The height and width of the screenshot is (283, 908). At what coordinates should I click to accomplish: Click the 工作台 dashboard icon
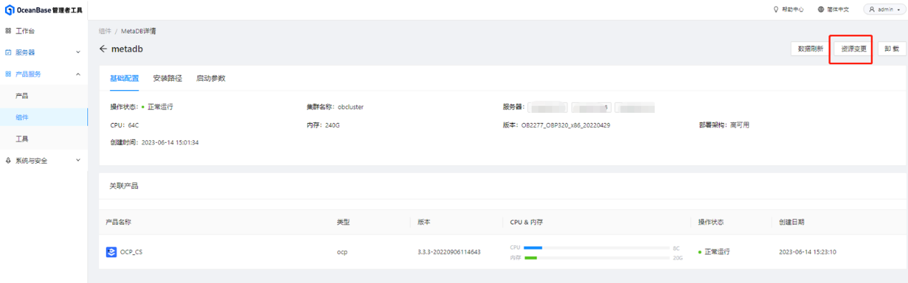[8, 31]
